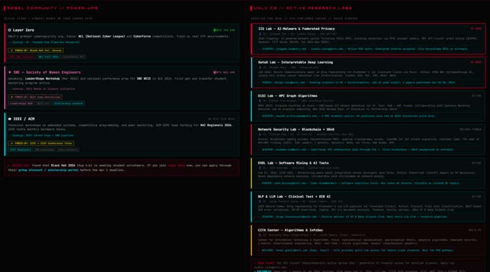Click POWER-UP: ICPC + IEEE Conference Talks badge
The height and width of the screenshot is (272, 490).
point(41,143)
